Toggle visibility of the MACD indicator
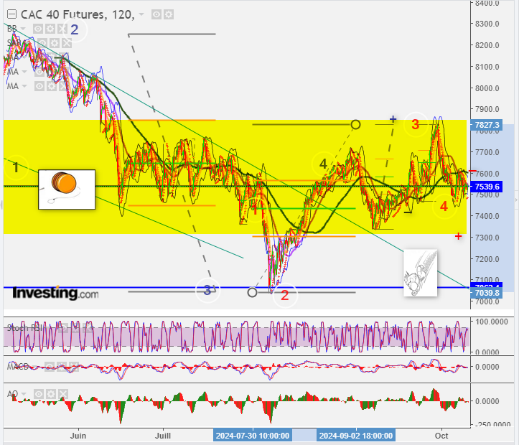This screenshot has height=445, width=519. click(50, 367)
